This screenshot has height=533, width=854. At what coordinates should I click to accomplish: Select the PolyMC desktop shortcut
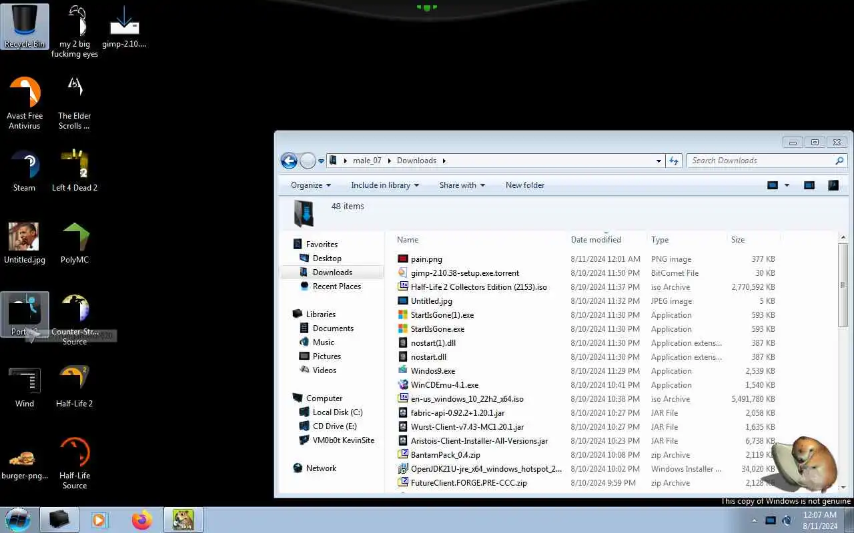[x=75, y=243]
